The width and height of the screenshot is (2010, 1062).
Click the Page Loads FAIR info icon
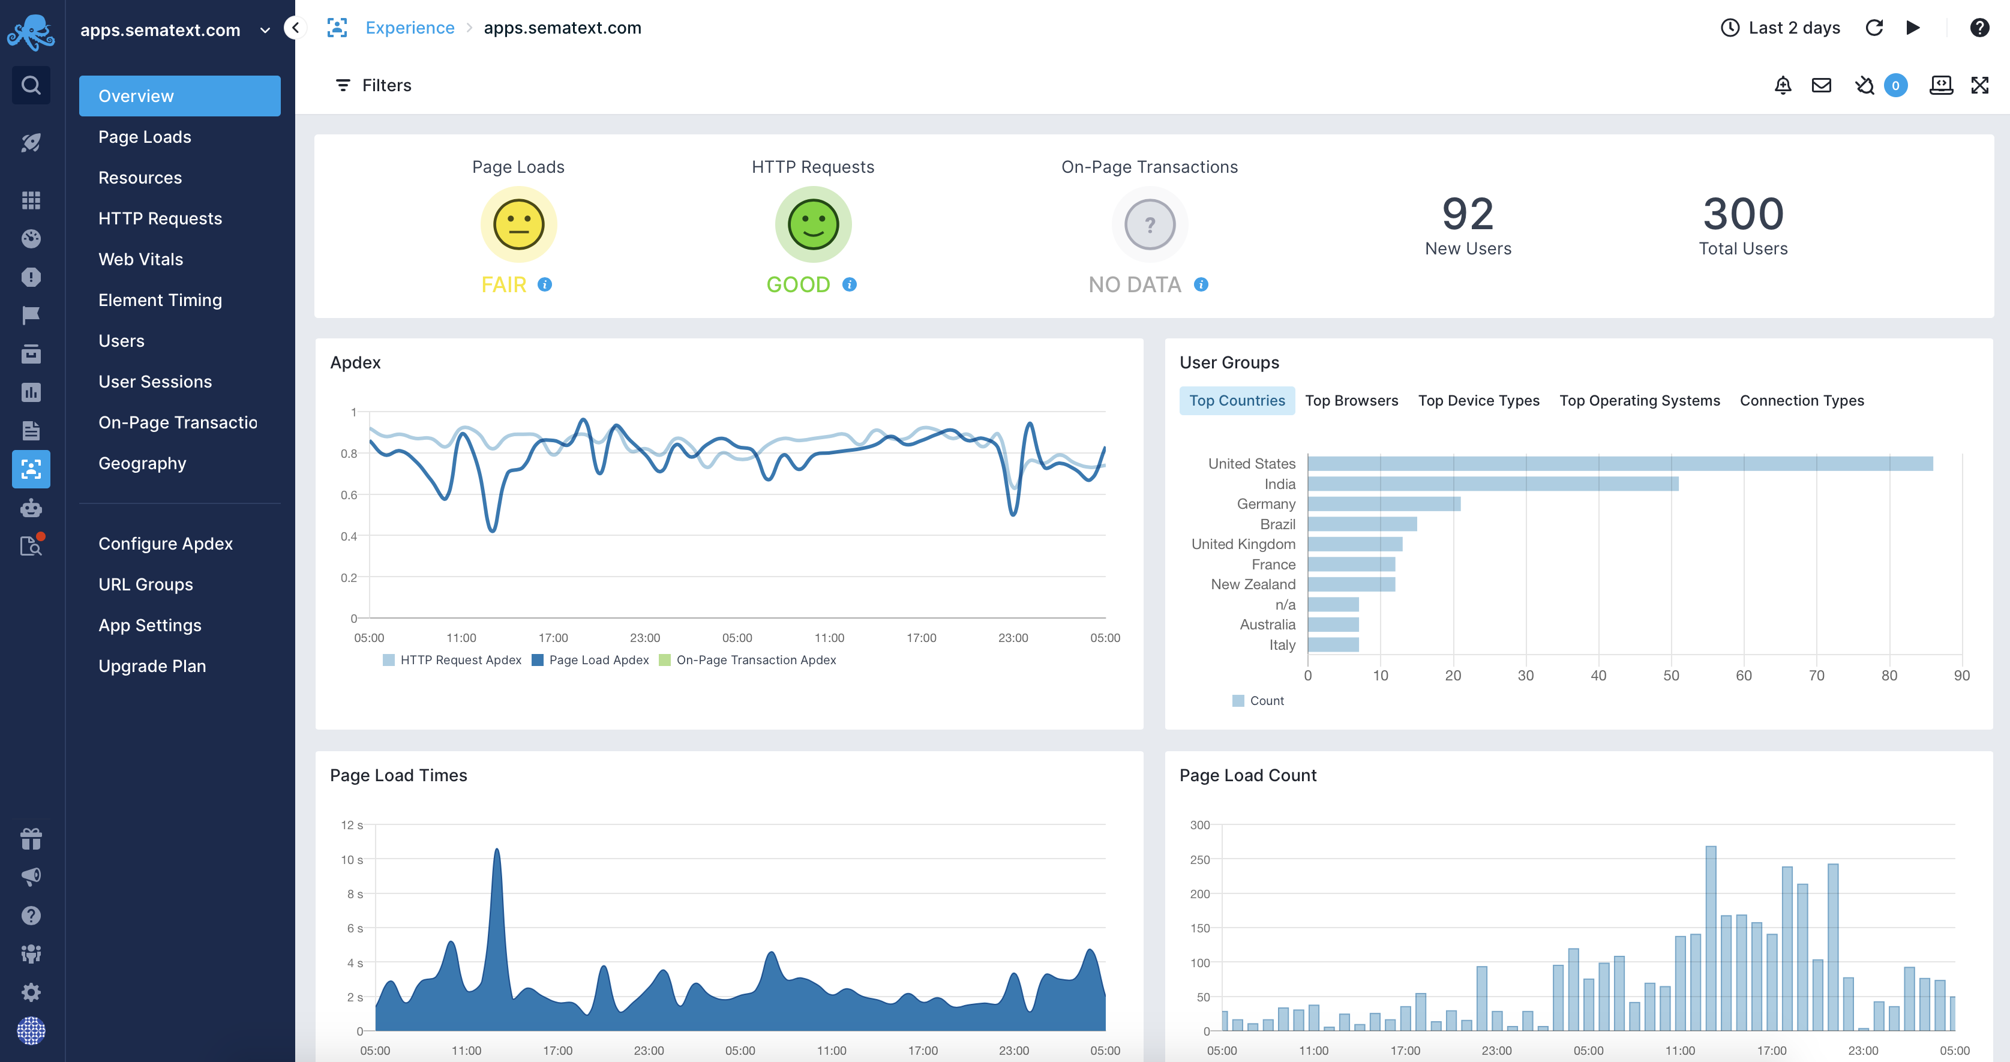point(545,285)
